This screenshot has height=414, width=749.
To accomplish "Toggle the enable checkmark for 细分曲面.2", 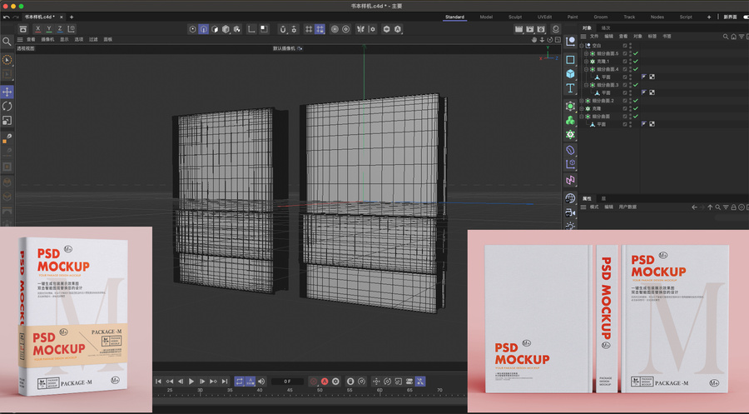I will point(636,101).
